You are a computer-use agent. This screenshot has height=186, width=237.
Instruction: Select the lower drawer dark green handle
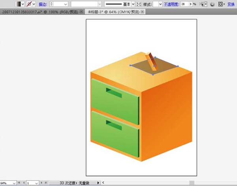coord(114,125)
